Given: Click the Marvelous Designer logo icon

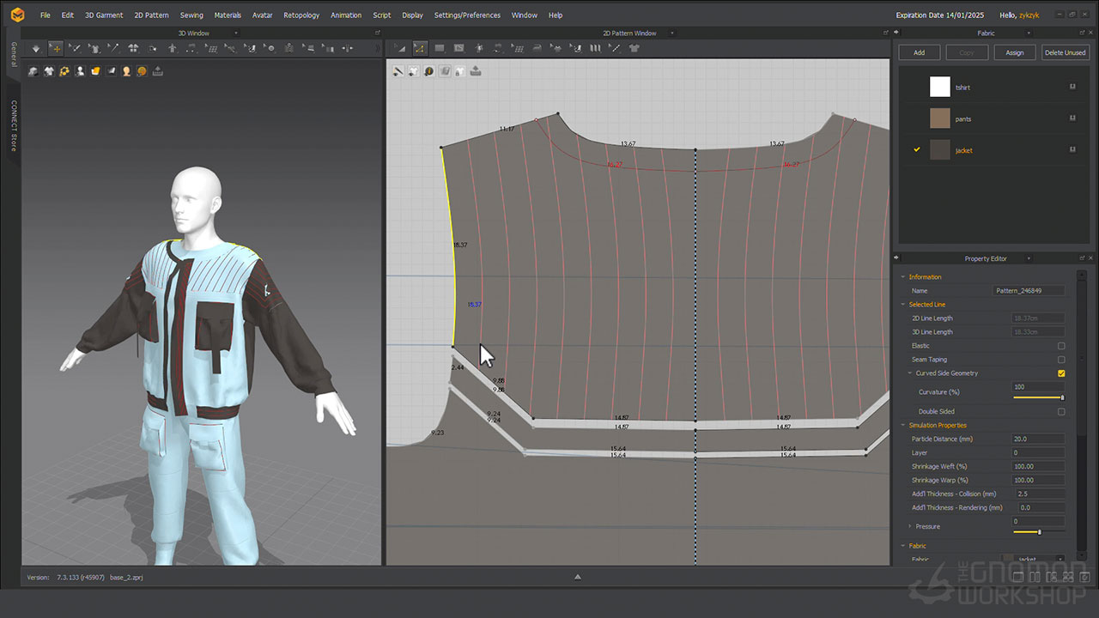Looking at the screenshot, I should coord(18,15).
